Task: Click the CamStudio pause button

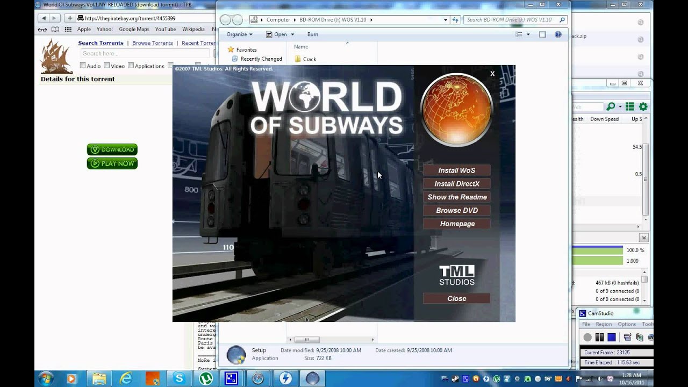Action: [599, 338]
